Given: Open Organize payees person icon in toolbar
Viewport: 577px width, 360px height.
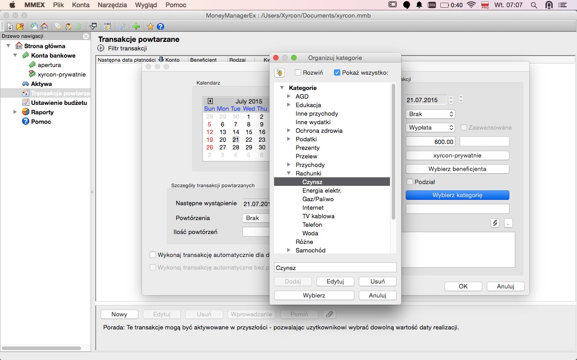Looking at the screenshot, I should click(69, 27).
